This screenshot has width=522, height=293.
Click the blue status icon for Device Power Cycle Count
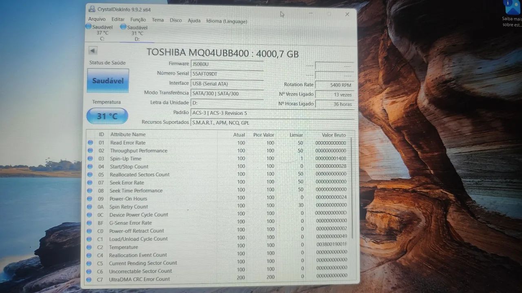coord(89,215)
